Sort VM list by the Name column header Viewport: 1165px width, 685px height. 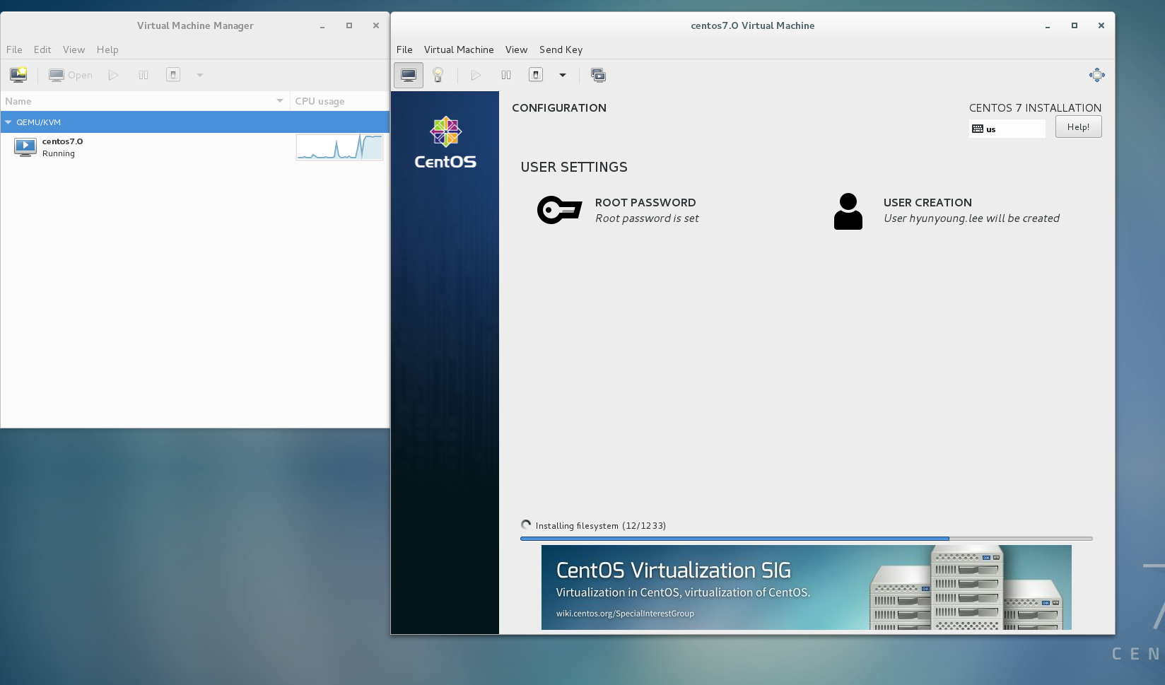tap(145, 101)
